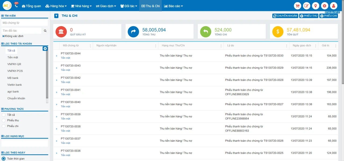Select Phiếu chi radio option

coord(4,126)
